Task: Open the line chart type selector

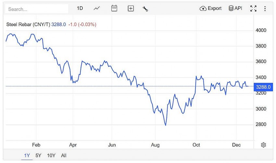Action: click(x=97, y=8)
